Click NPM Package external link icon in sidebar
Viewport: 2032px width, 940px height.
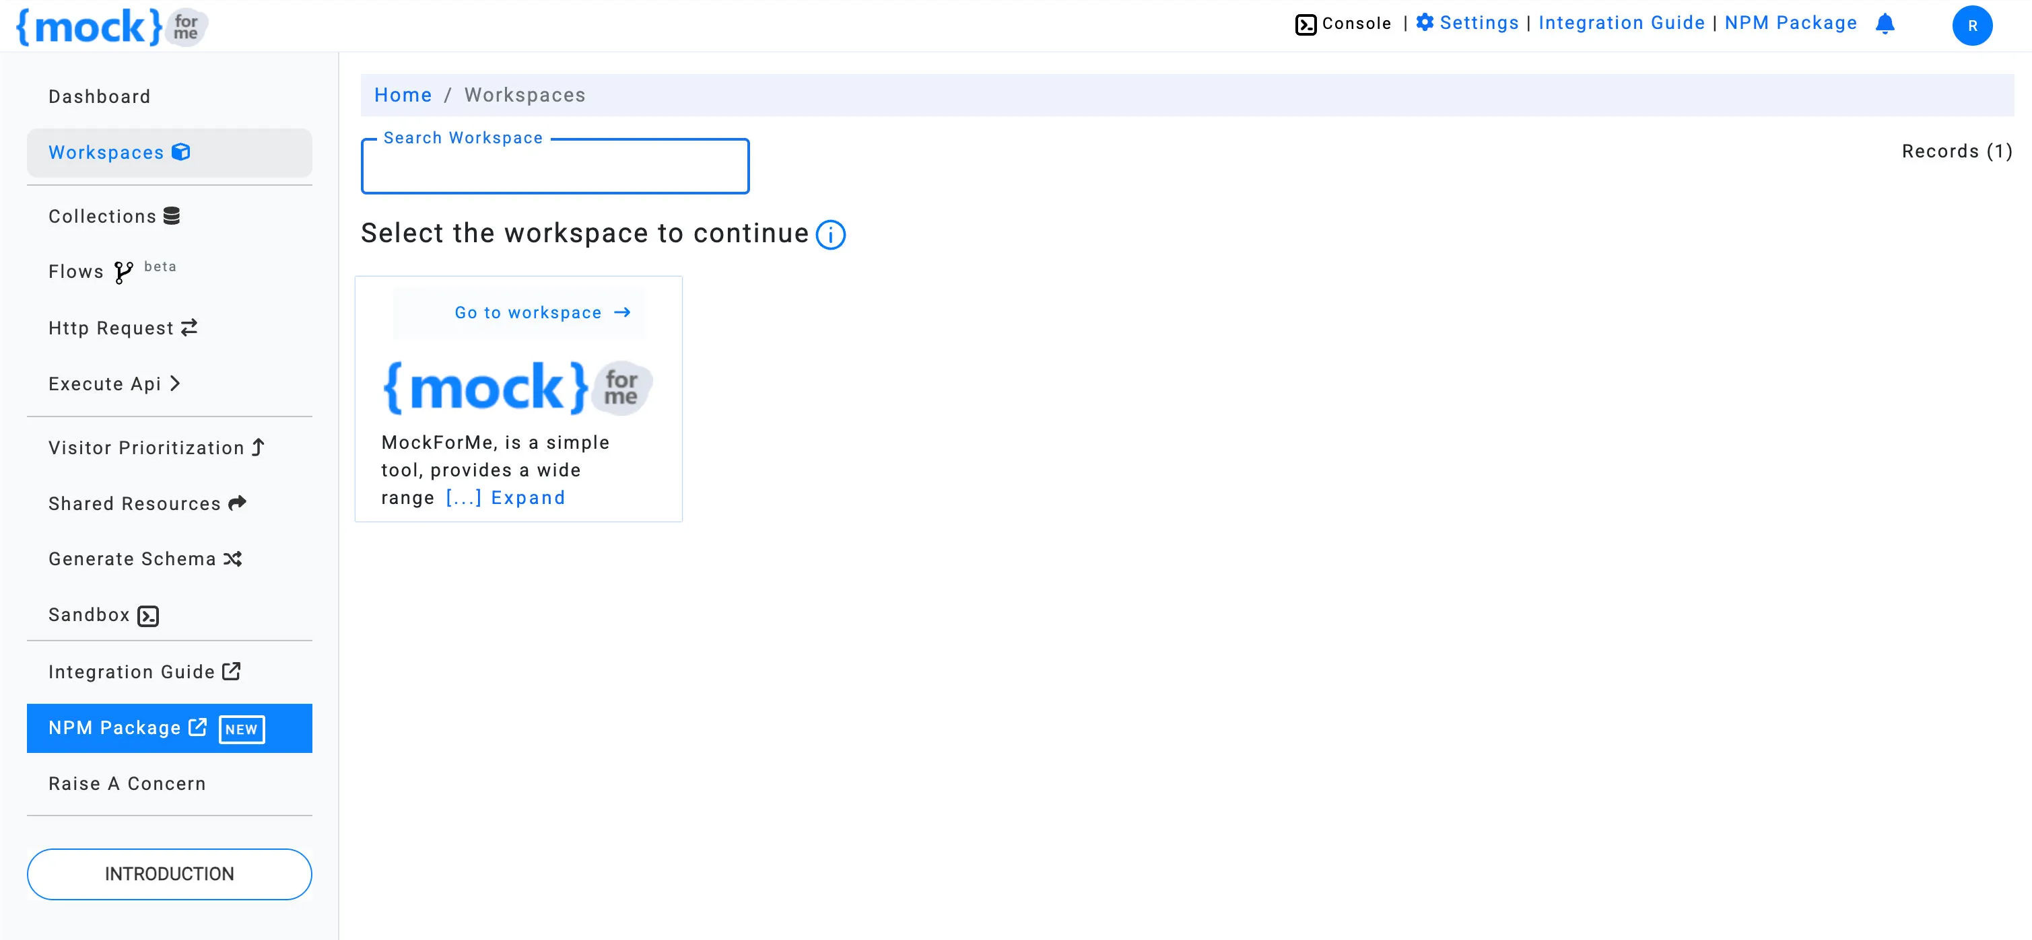click(x=197, y=726)
